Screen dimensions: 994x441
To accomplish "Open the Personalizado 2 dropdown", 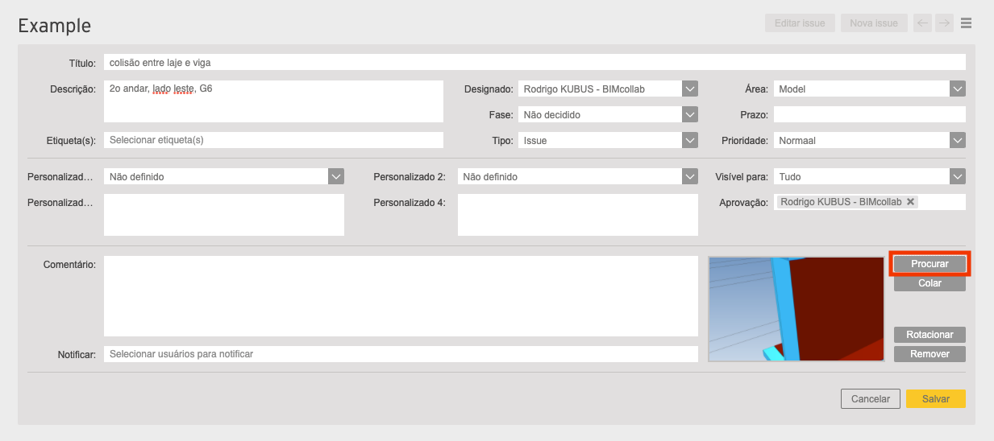I will (689, 176).
